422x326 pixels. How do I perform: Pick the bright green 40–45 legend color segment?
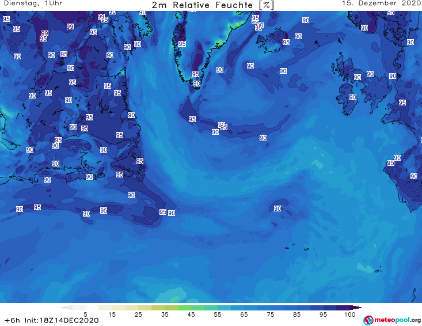[x=184, y=308]
